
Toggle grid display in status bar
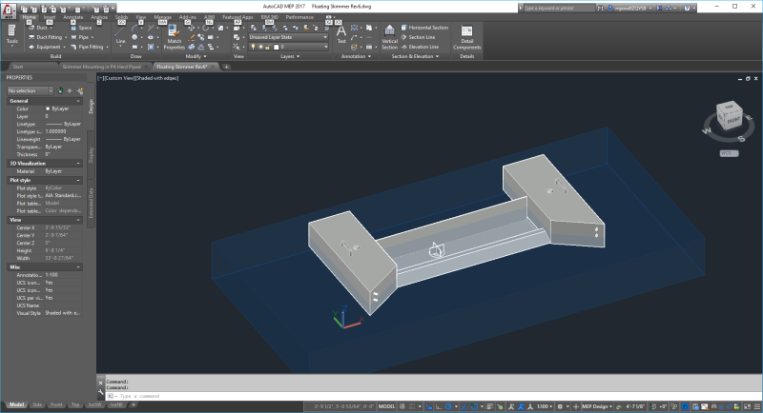402,406
